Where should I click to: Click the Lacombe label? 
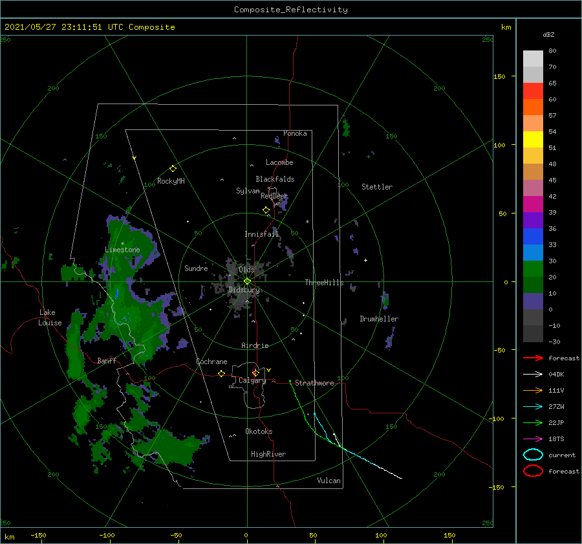pyautogui.click(x=279, y=162)
